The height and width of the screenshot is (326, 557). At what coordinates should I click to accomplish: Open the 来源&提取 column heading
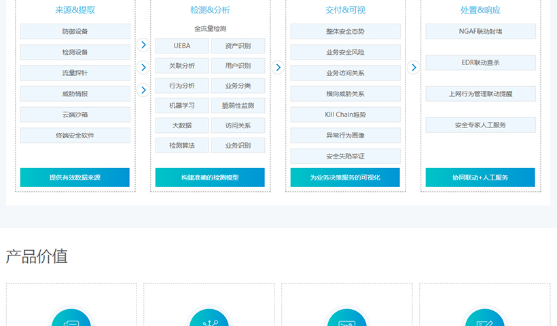[x=75, y=10]
